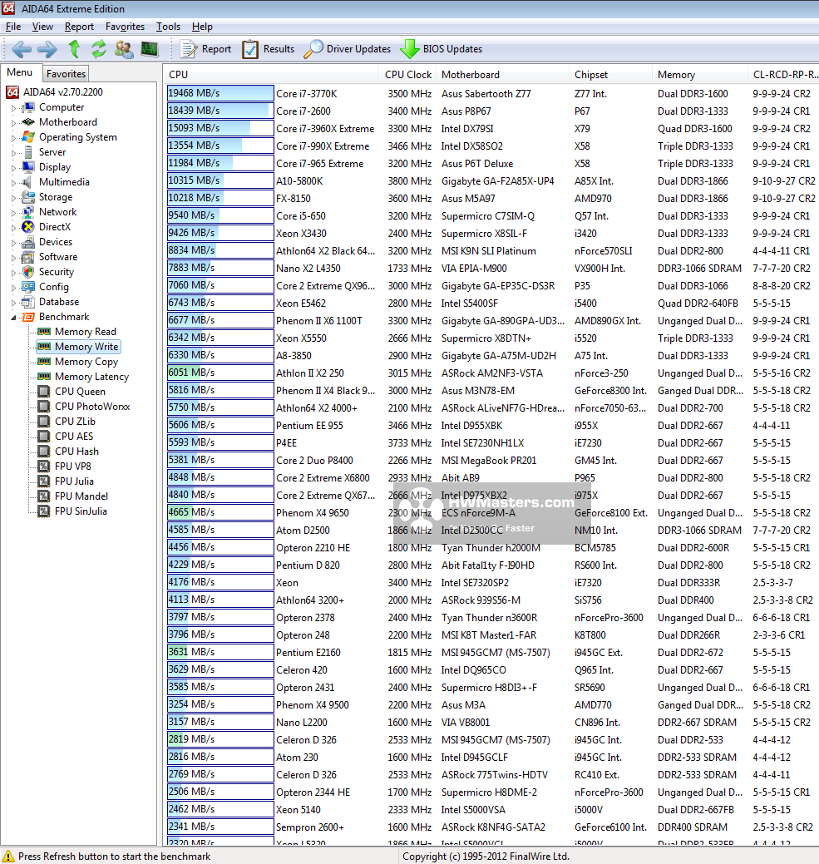
Task: Expand the Motherboard tree node
Action: click(14, 122)
